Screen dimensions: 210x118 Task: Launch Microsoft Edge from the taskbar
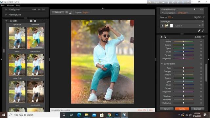pos(79,115)
